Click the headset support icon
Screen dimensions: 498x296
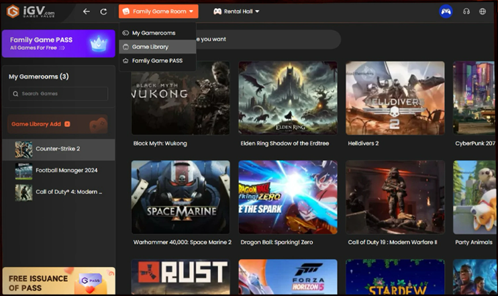click(x=466, y=11)
